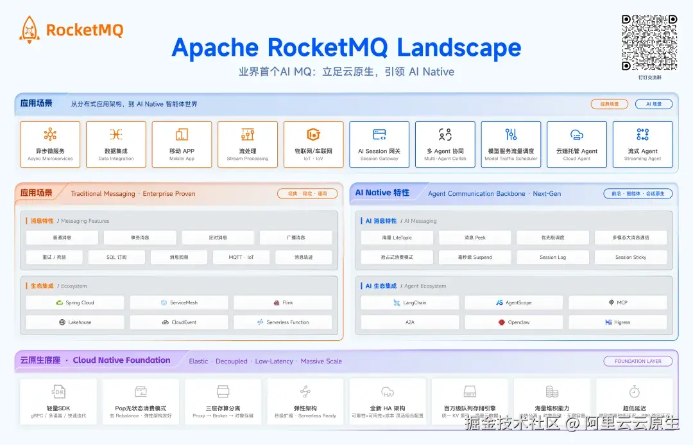
Task: Click the IoT · IoV icon
Action: point(313,134)
